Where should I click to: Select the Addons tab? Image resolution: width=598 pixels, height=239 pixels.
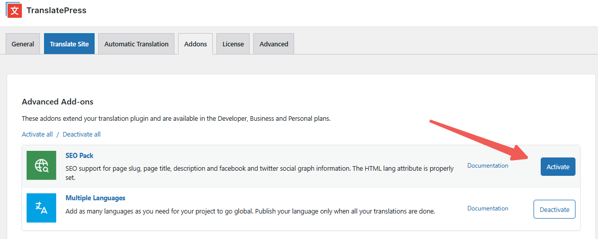pos(195,44)
